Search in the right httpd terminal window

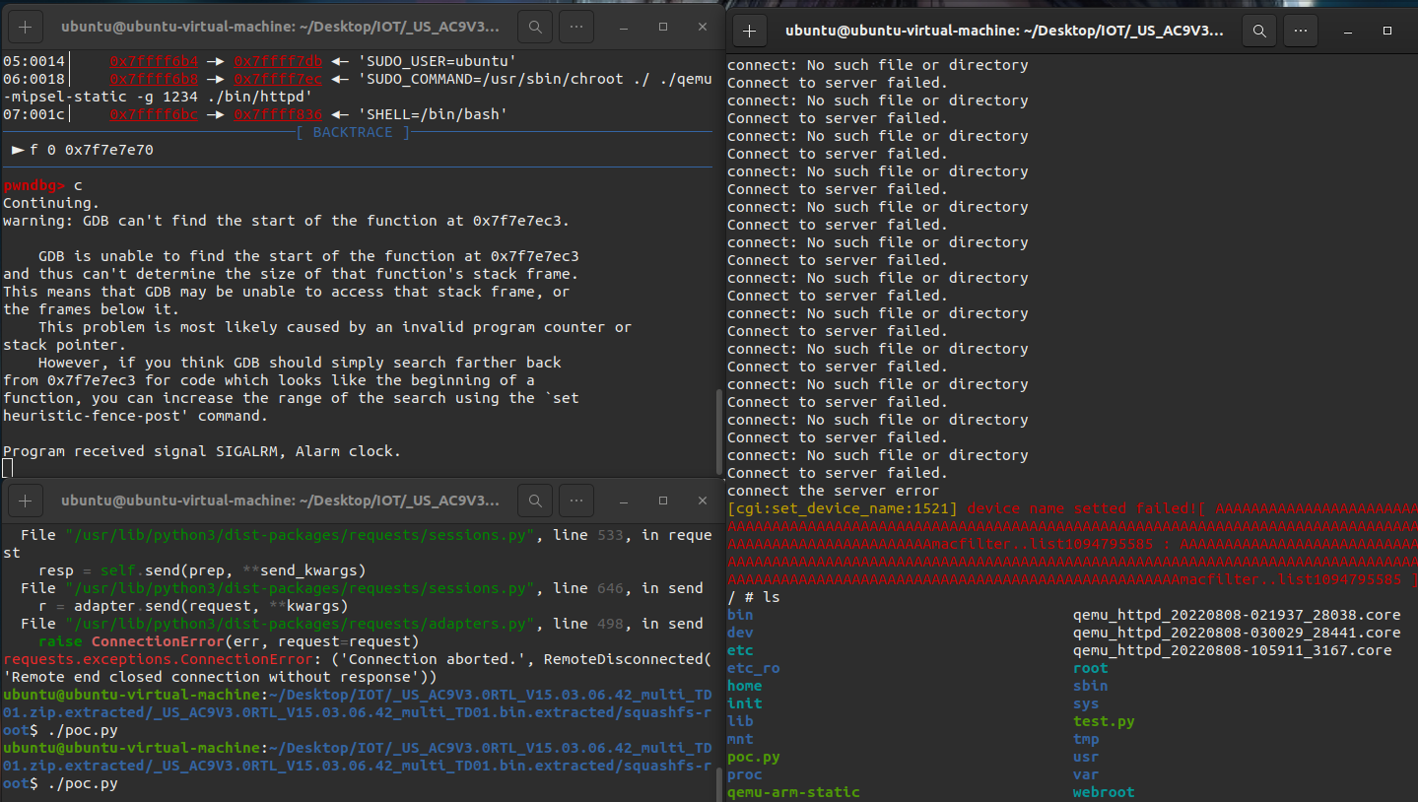point(1259,31)
